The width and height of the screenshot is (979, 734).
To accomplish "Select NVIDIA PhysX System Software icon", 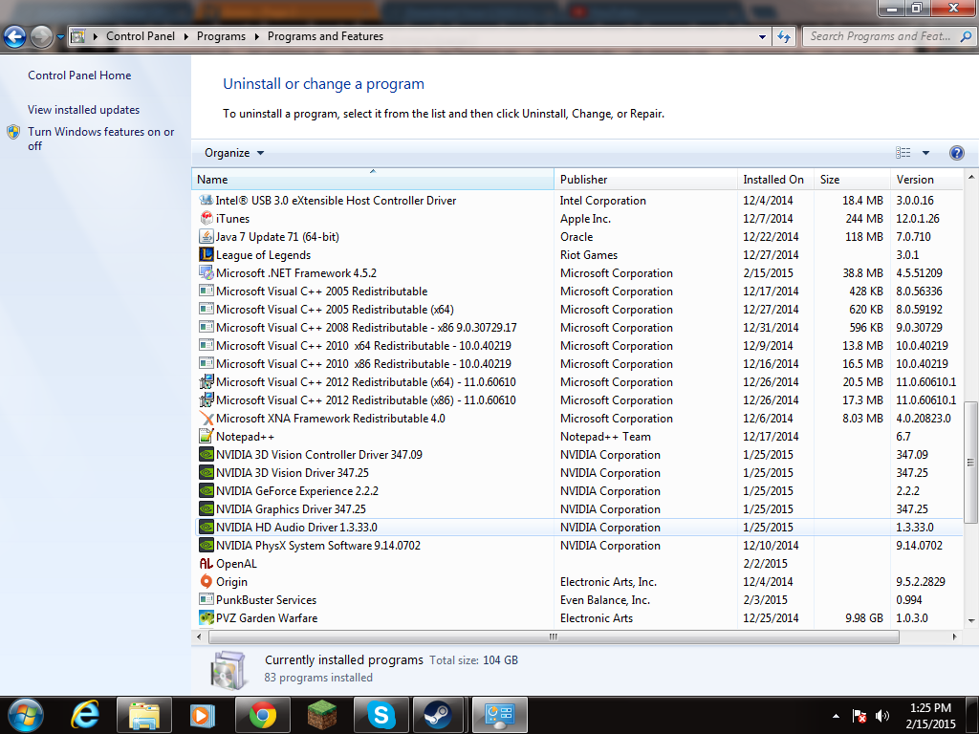I will pyautogui.click(x=207, y=546).
